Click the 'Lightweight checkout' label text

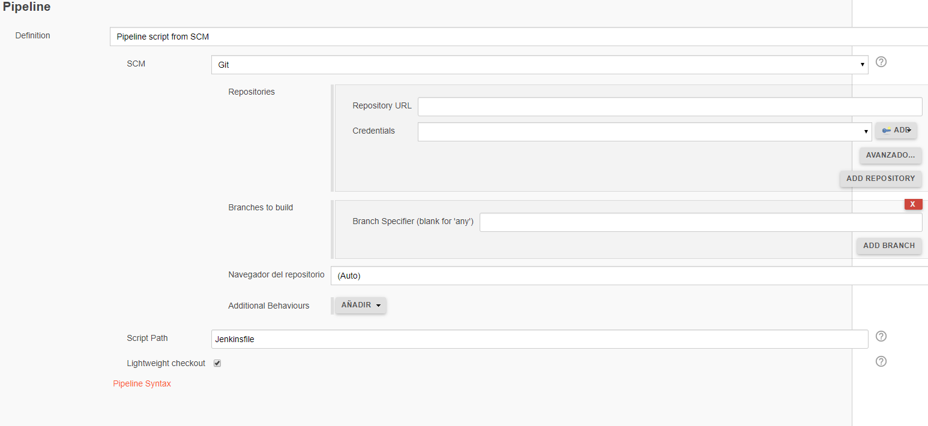(x=166, y=363)
